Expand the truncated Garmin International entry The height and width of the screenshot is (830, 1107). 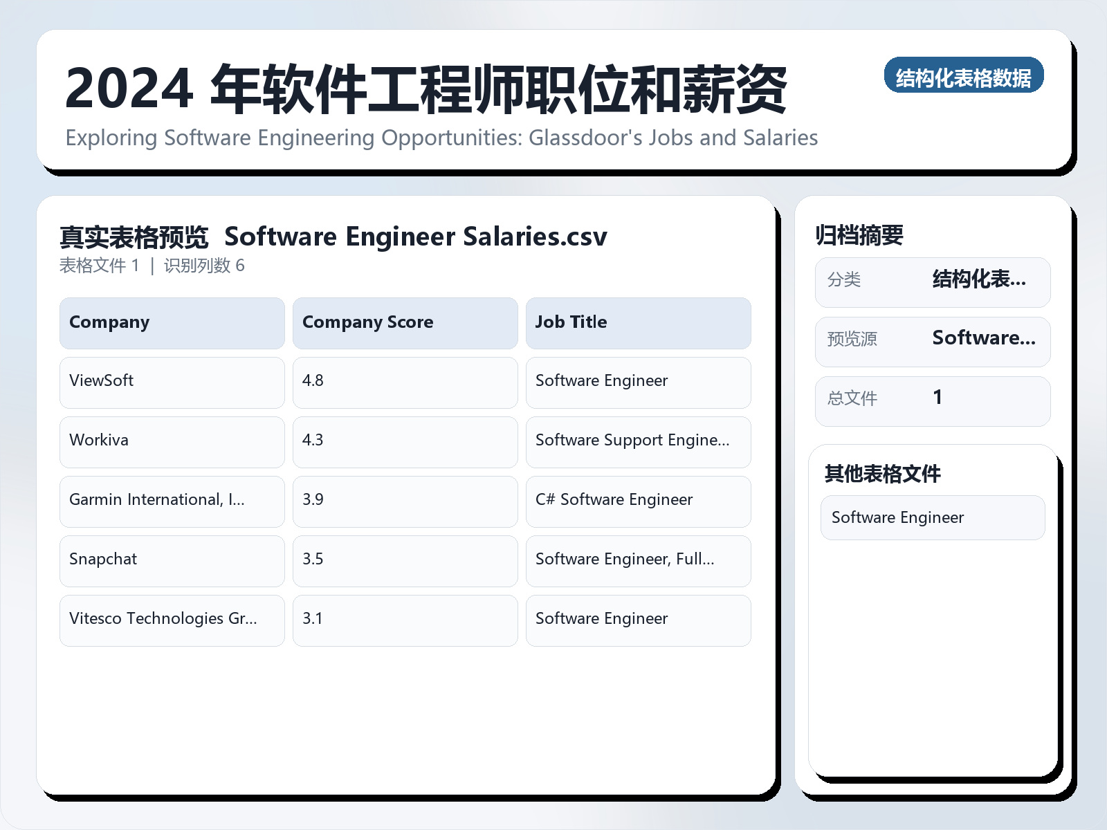pyautogui.click(x=172, y=501)
